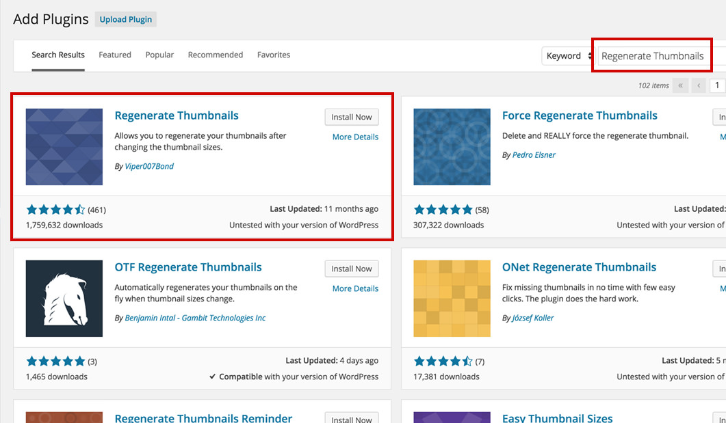Open the Favorites tab
Viewport: 726px width, 423px height.
tap(274, 55)
